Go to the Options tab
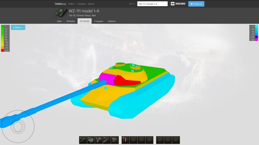Image resolution: width=259 pixels, height=145 pixels. pos(112,21)
